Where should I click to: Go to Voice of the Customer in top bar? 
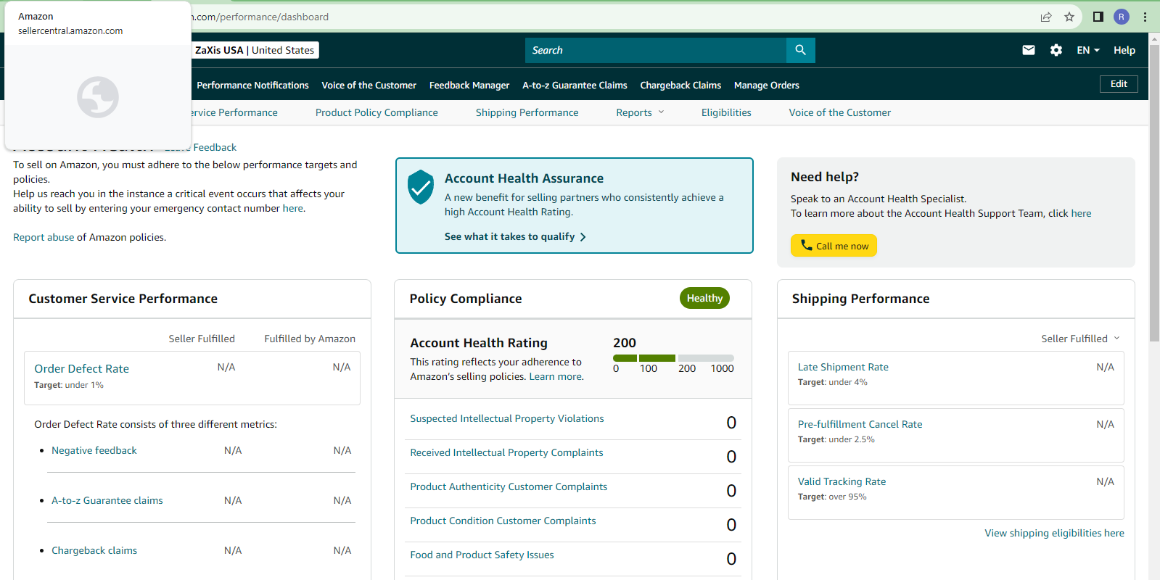point(369,85)
